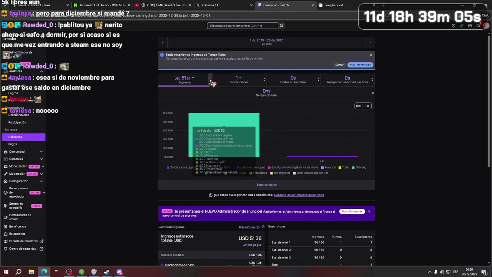This screenshot has width=492, height=277.
Task: Toggle Extensiones legend series
Action: pyautogui.click(x=258, y=173)
